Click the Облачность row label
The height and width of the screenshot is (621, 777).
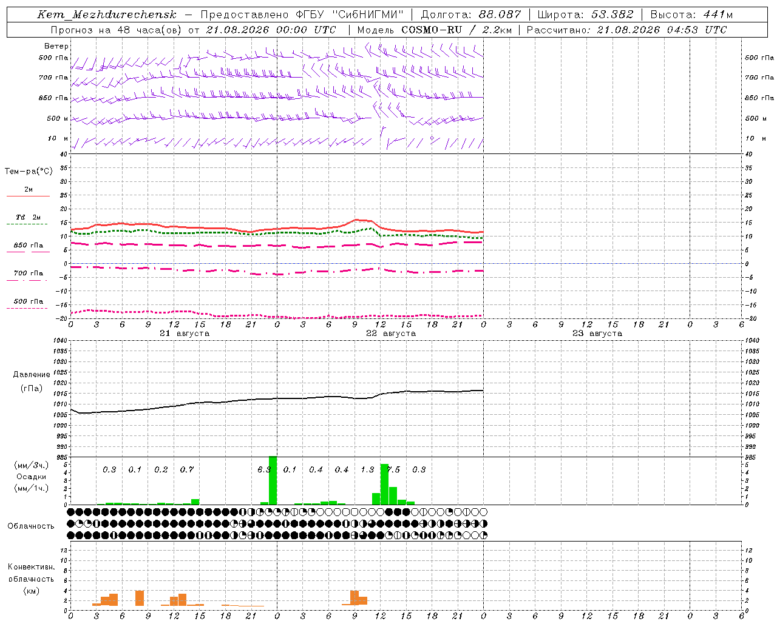pos(31,526)
